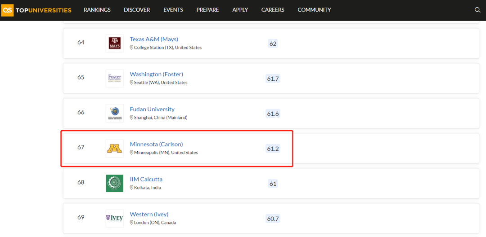Open the Rankings menu
Image resolution: width=486 pixels, height=237 pixels.
pos(97,10)
